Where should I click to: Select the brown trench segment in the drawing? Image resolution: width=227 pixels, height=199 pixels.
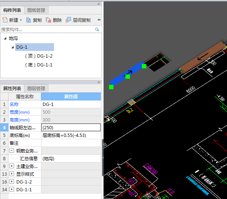click(203, 58)
